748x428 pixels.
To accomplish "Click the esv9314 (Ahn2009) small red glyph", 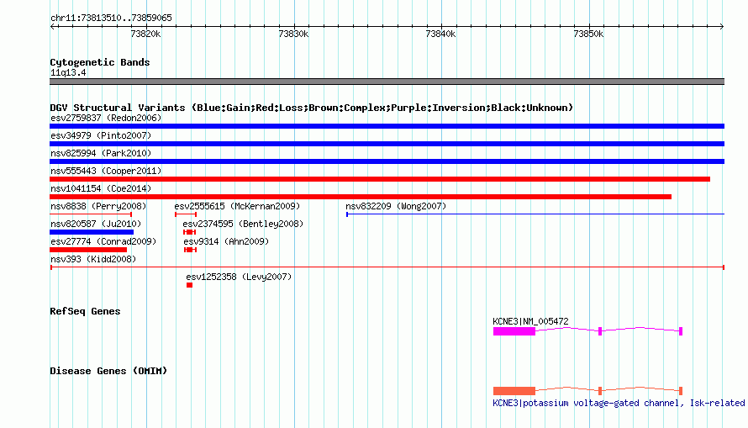I will pyautogui.click(x=190, y=250).
